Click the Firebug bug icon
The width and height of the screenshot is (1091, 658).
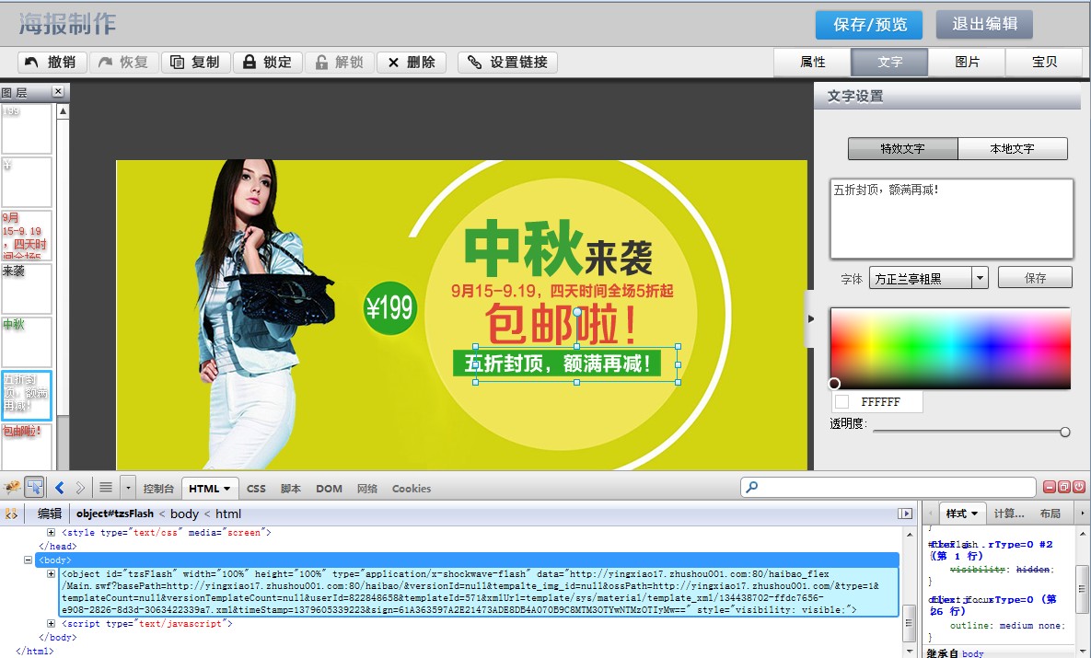[x=12, y=488]
